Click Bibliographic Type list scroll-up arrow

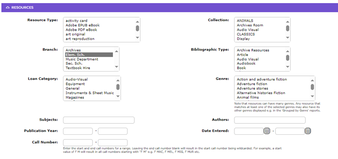click(288, 51)
